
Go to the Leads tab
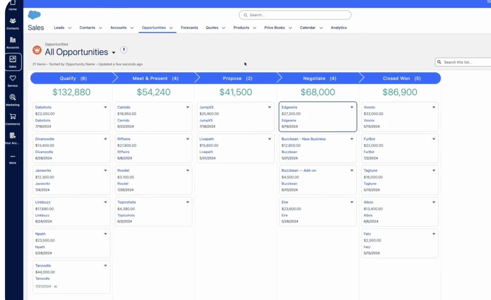pyautogui.click(x=59, y=28)
